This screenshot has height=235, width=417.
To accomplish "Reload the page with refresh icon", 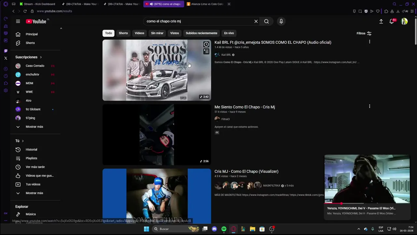I will coord(25,11).
